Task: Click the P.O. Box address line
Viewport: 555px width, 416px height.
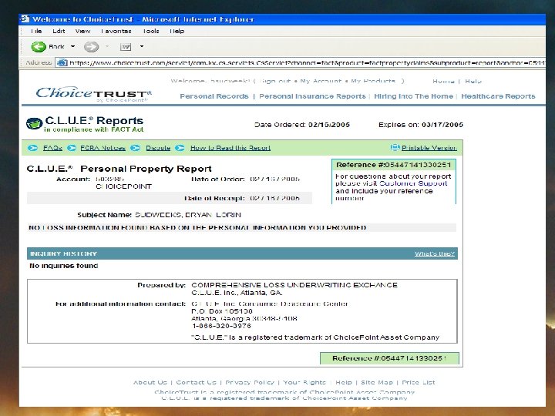Action: 222,311
